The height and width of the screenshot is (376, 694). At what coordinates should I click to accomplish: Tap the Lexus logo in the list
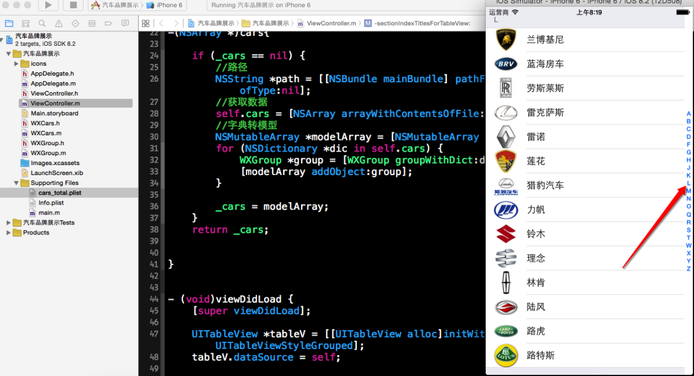[x=506, y=113]
